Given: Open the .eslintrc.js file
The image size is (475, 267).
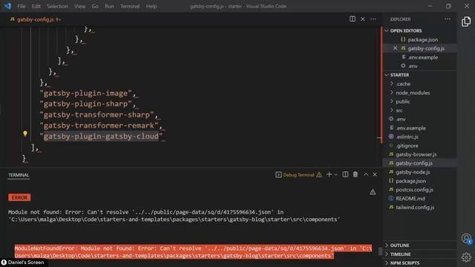Looking at the screenshot, I should [x=407, y=136].
